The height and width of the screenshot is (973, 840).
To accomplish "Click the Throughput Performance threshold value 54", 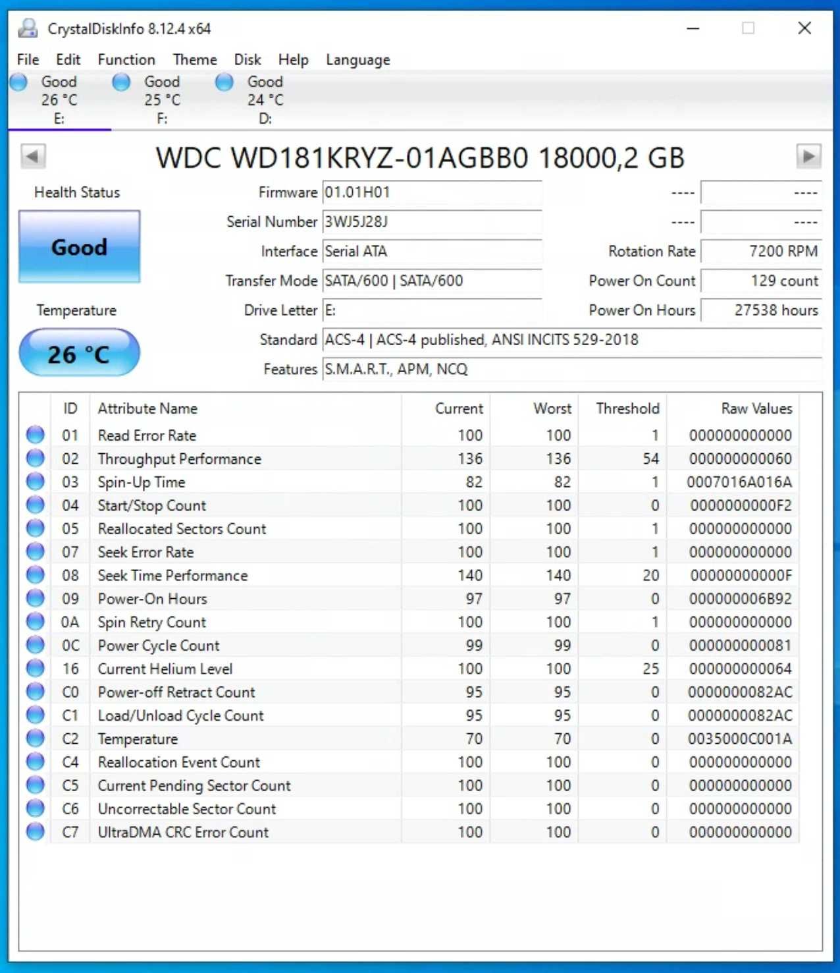I will pos(651,459).
